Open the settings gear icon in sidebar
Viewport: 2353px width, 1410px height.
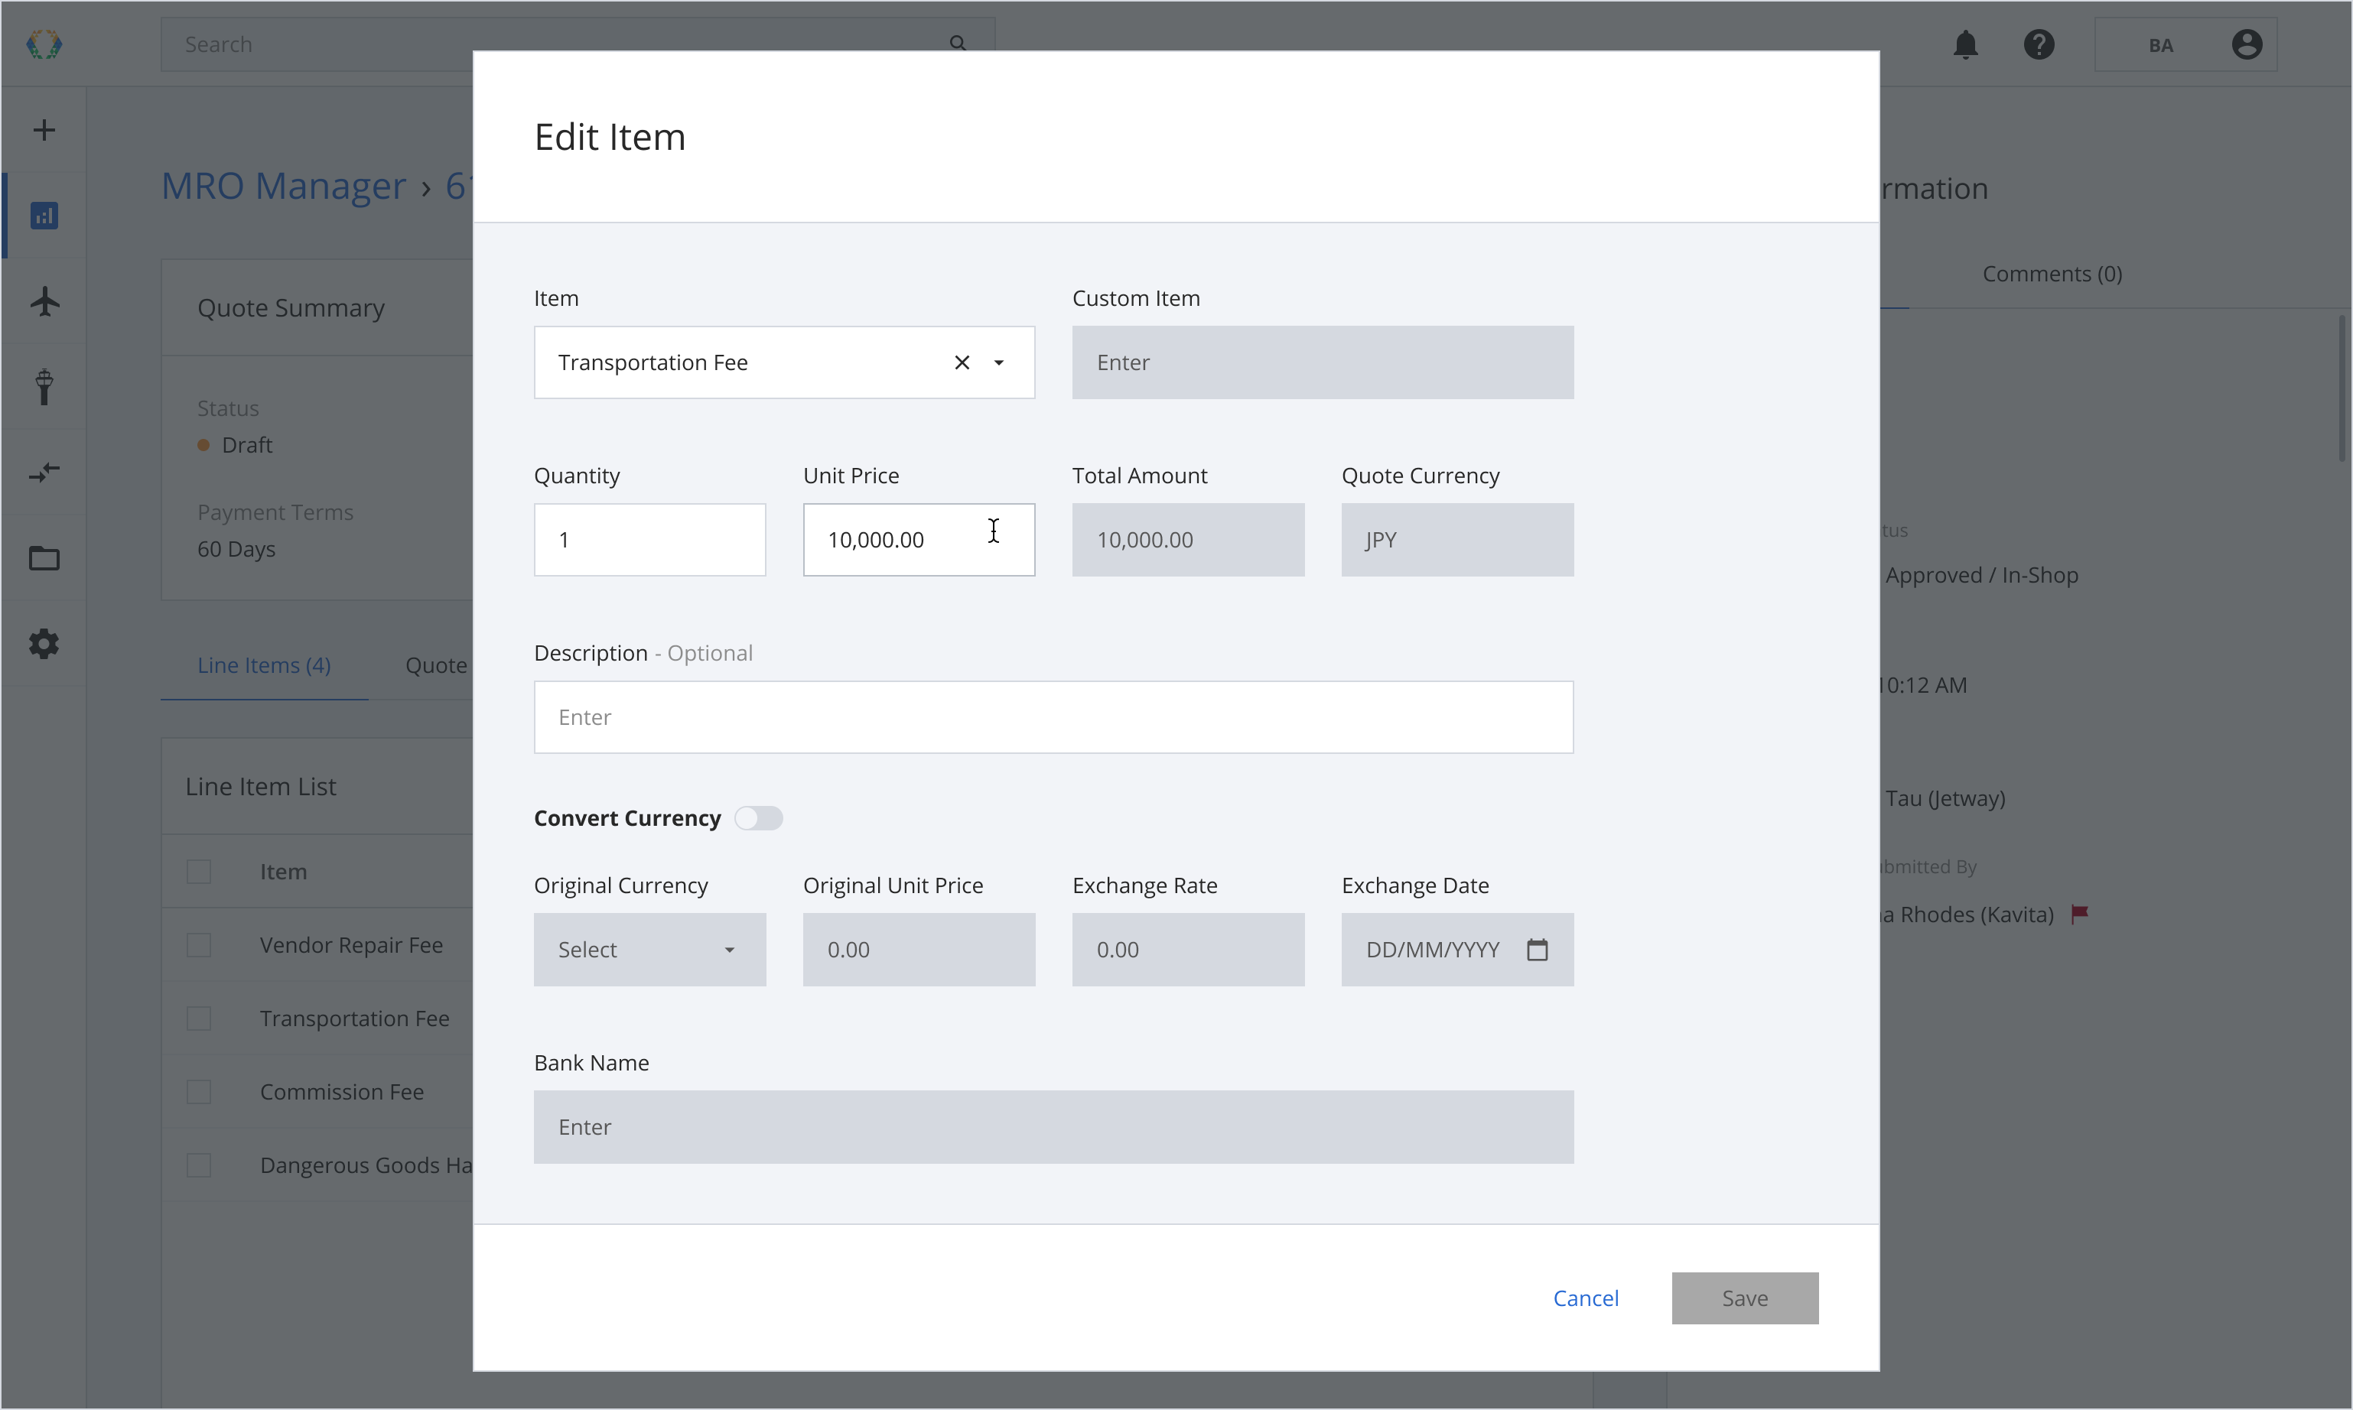(44, 644)
